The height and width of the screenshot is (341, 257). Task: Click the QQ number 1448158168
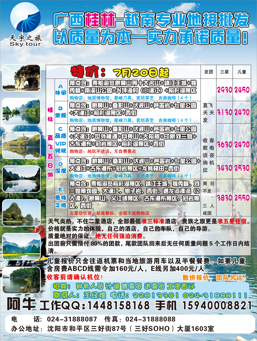pos(118,305)
